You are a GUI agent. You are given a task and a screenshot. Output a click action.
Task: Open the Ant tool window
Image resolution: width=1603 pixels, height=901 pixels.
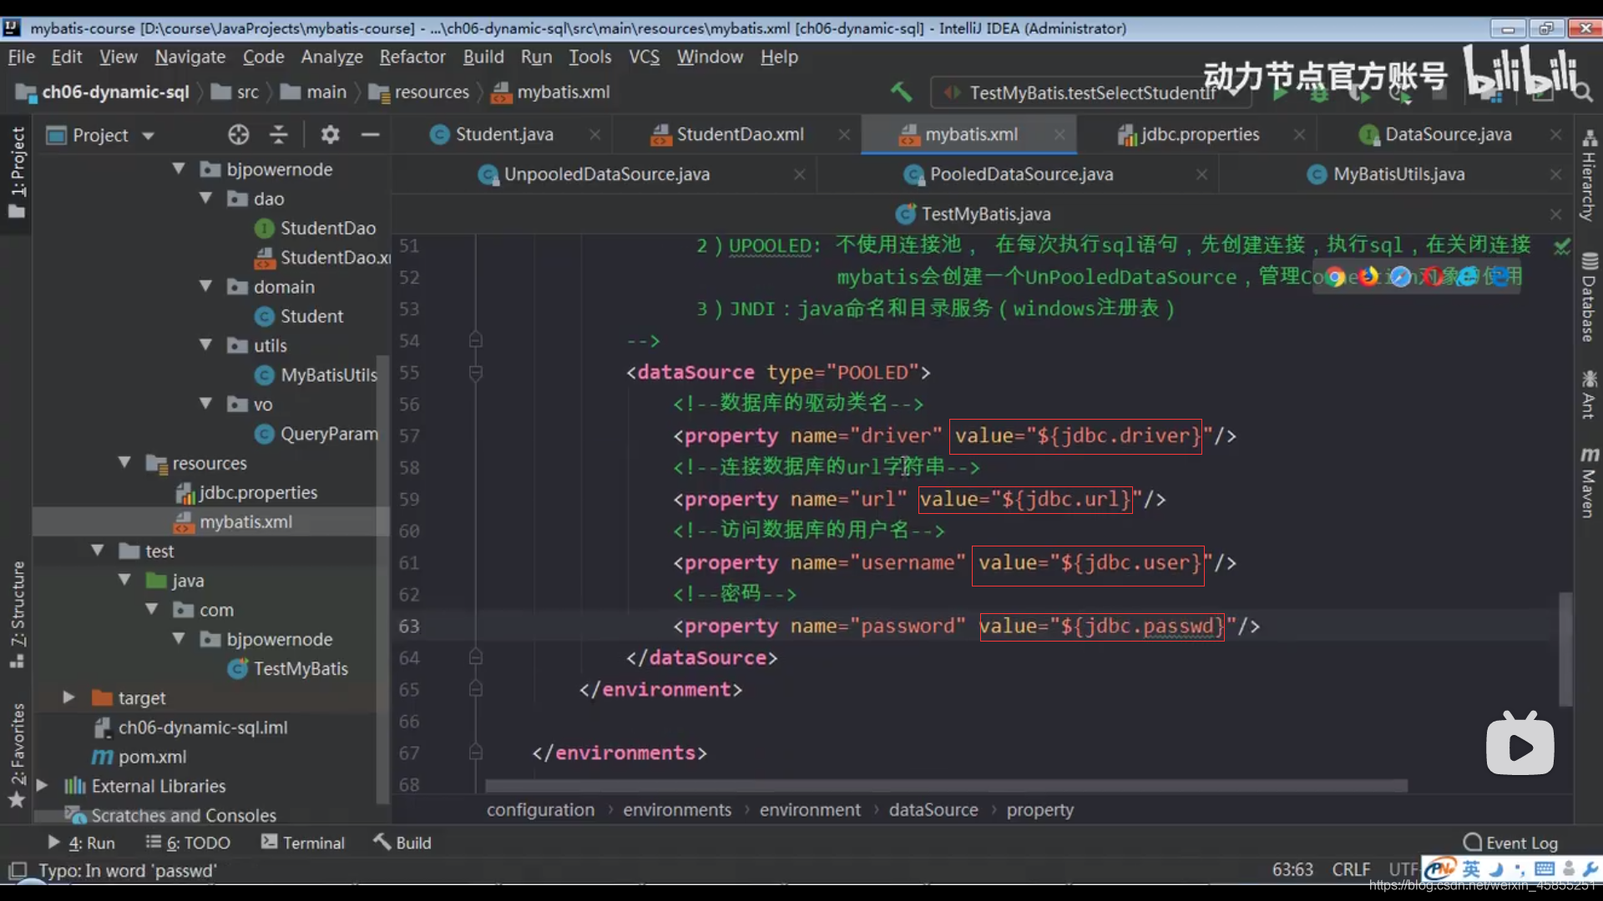(x=1589, y=394)
